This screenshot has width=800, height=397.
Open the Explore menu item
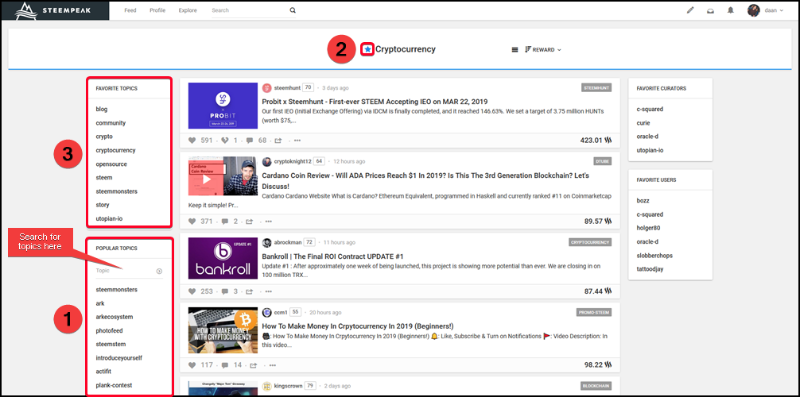(x=188, y=10)
